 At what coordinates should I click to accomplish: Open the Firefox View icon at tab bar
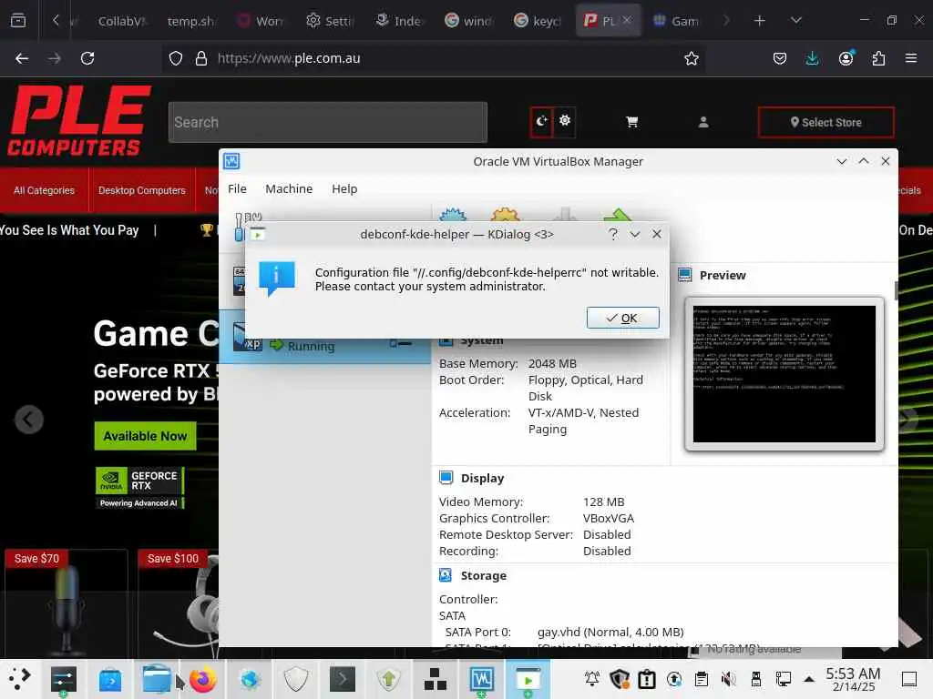[18, 21]
